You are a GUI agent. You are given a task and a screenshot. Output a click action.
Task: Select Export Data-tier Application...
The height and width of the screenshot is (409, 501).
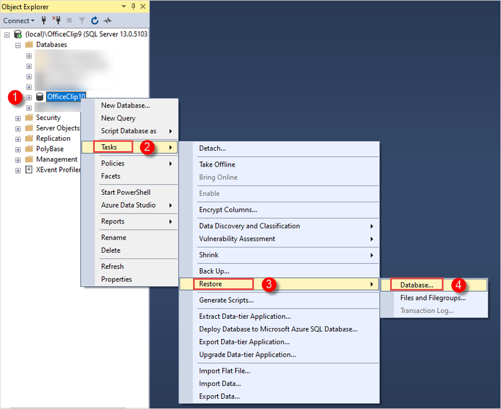click(x=279, y=342)
